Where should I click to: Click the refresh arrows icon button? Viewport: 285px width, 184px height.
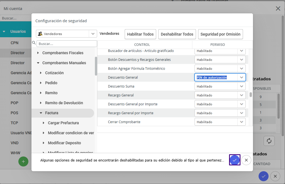pyautogui.click(x=269, y=141)
